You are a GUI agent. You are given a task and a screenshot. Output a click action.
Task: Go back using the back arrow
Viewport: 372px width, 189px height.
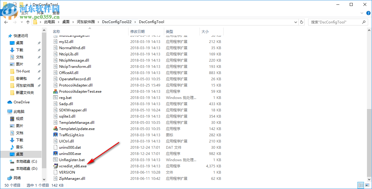(x=6, y=22)
